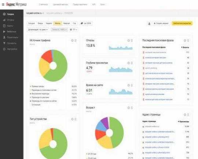The image size is (198, 159).
Task: Open the Сегменты section in the sidebar
Action: click(x=10, y=43)
